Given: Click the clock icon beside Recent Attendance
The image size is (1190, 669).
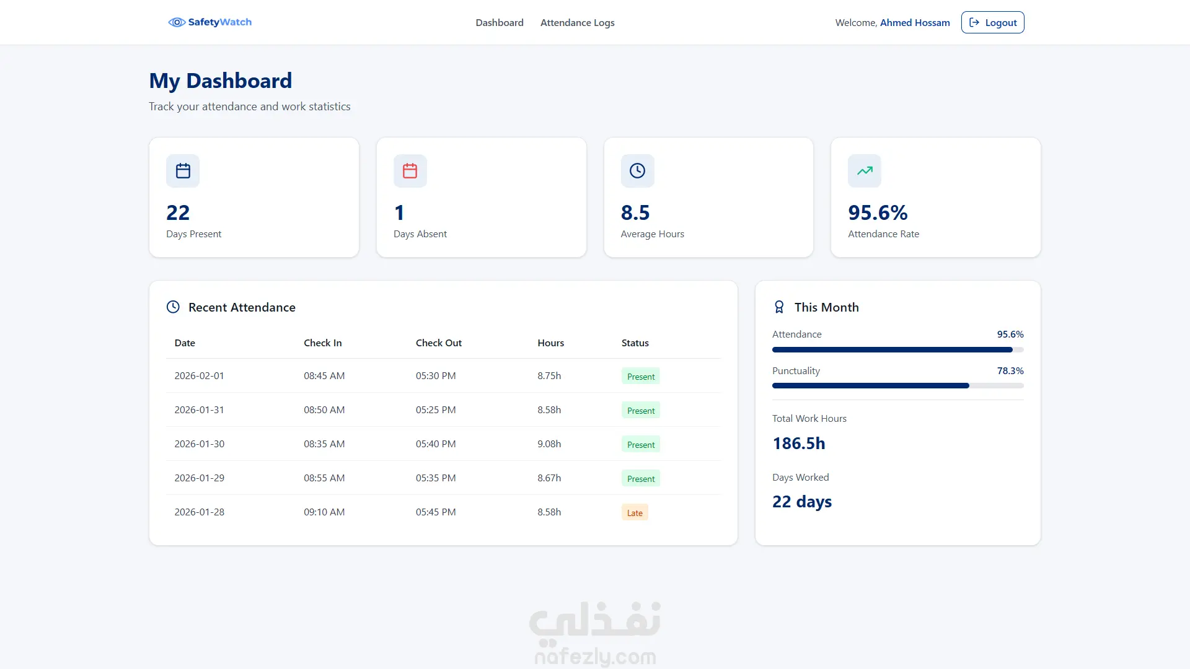Looking at the screenshot, I should [x=173, y=307].
